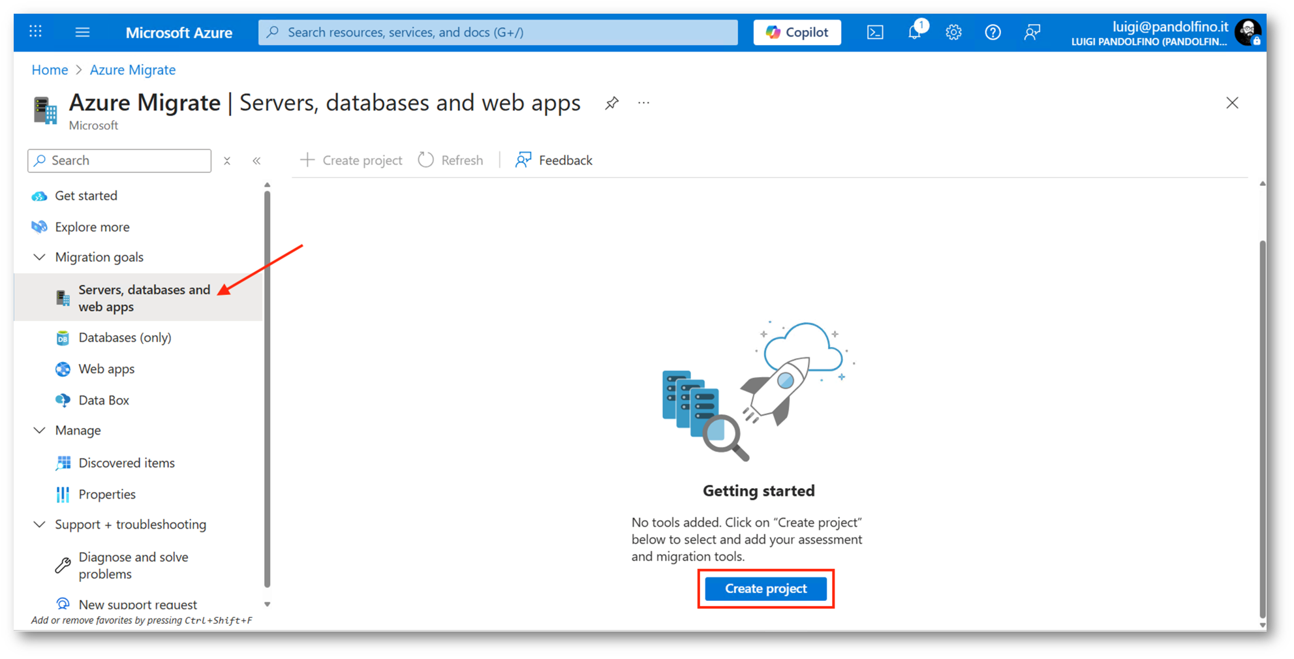Open the portal hamburger menu

click(x=82, y=32)
